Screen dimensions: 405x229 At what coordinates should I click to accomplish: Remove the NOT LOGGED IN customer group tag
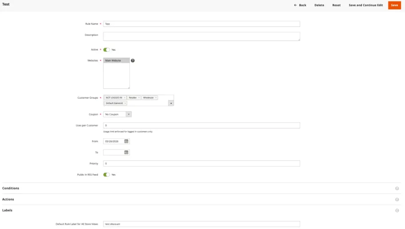[125, 98]
